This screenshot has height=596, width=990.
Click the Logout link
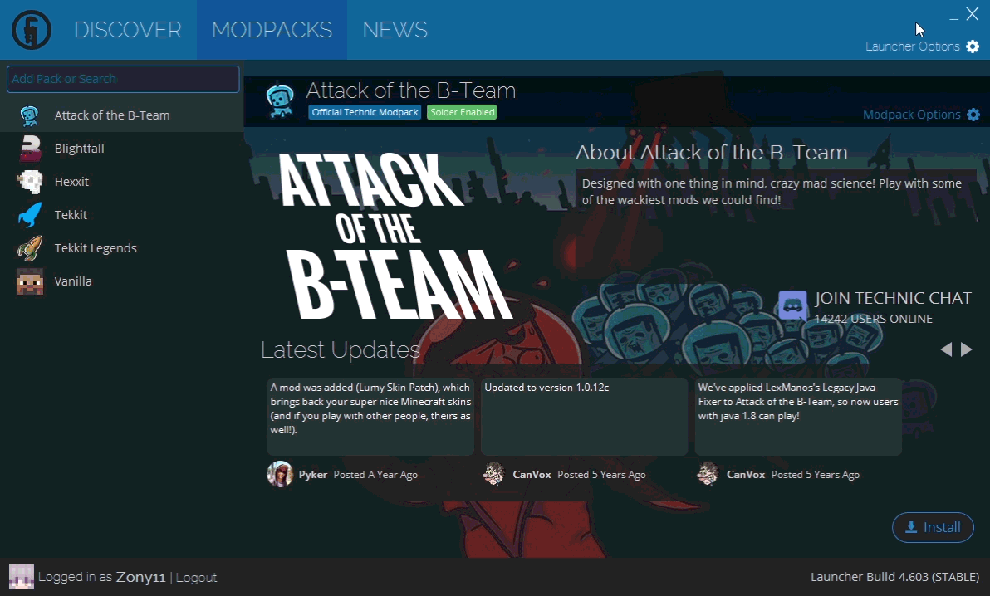pyautogui.click(x=196, y=578)
